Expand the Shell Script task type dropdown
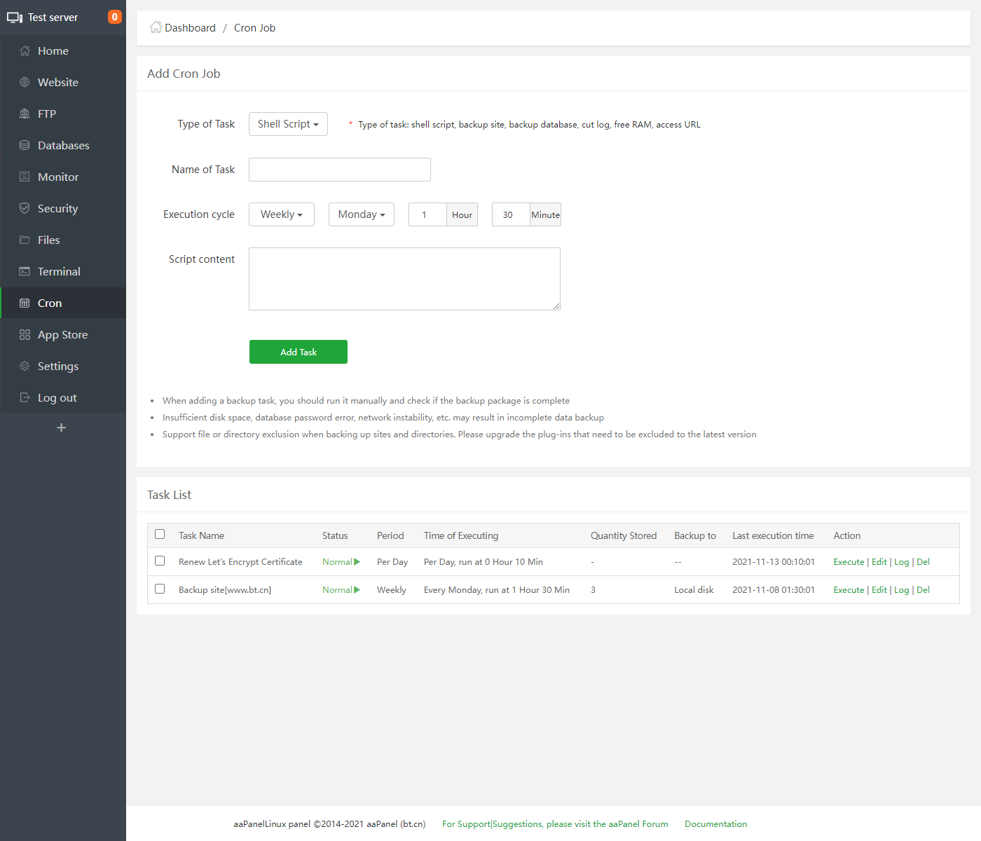Image resolution: width=981 pixels, height=841 pixels. [x=288, y=124]
